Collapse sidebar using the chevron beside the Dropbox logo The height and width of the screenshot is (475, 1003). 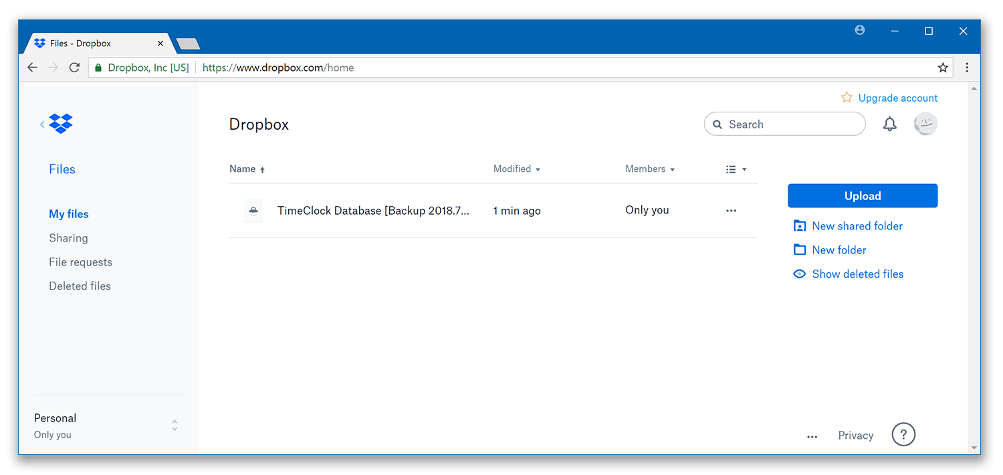[x=42, y=124]
